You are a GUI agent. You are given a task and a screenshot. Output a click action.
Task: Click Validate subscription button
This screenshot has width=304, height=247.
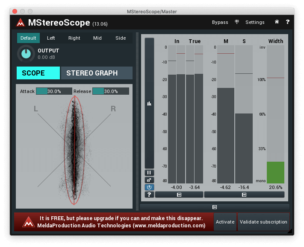tap(263, 222)
